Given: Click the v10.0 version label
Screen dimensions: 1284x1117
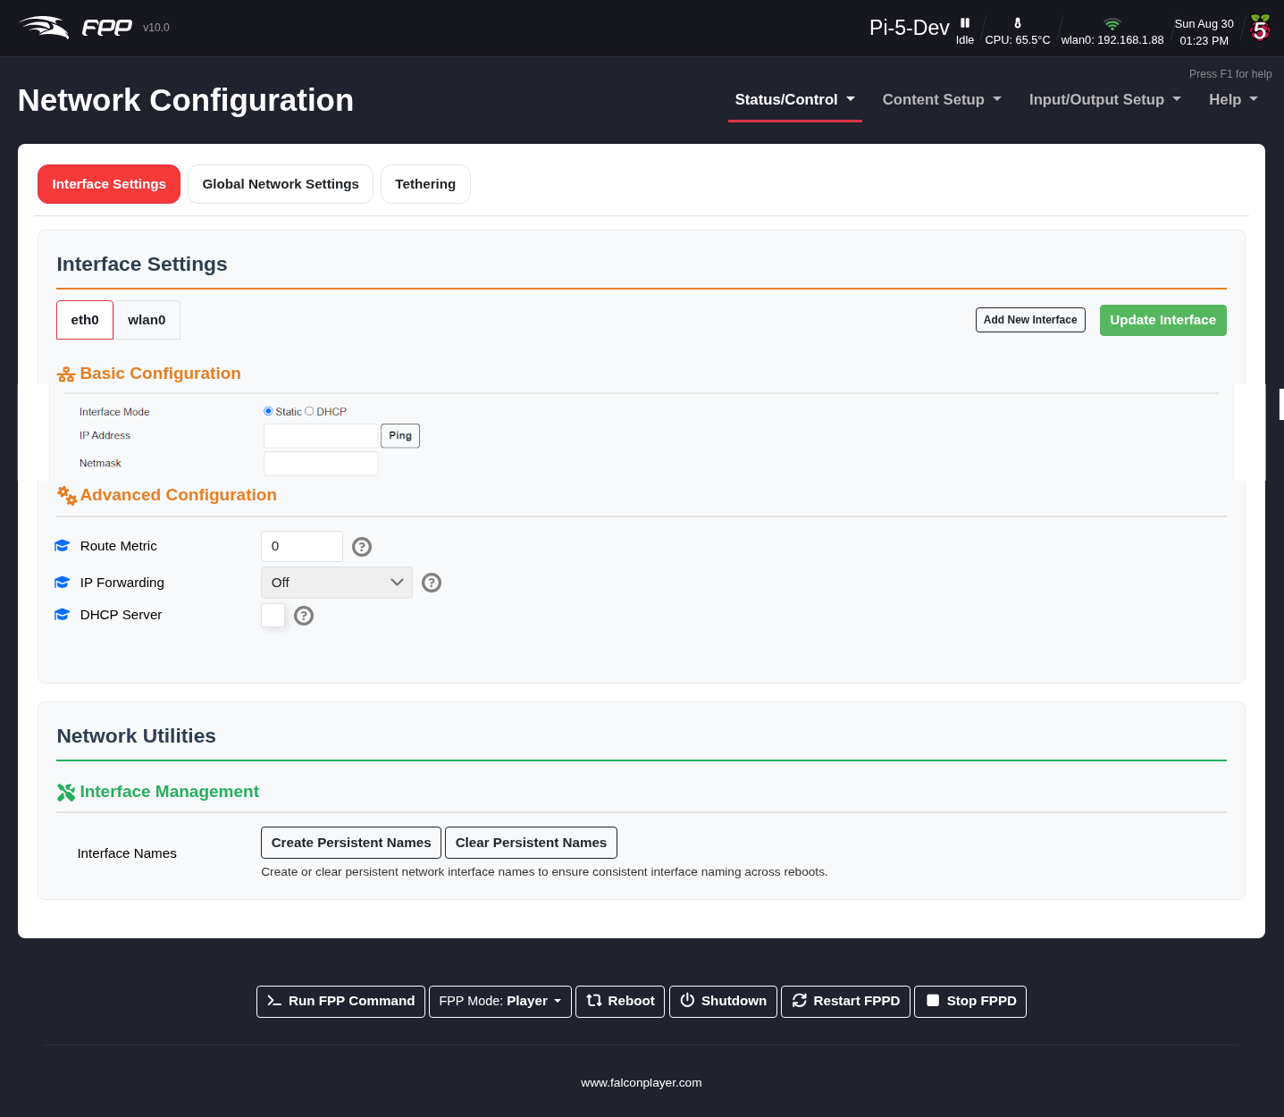Looking at the screenshot, I should pos(156,28).
